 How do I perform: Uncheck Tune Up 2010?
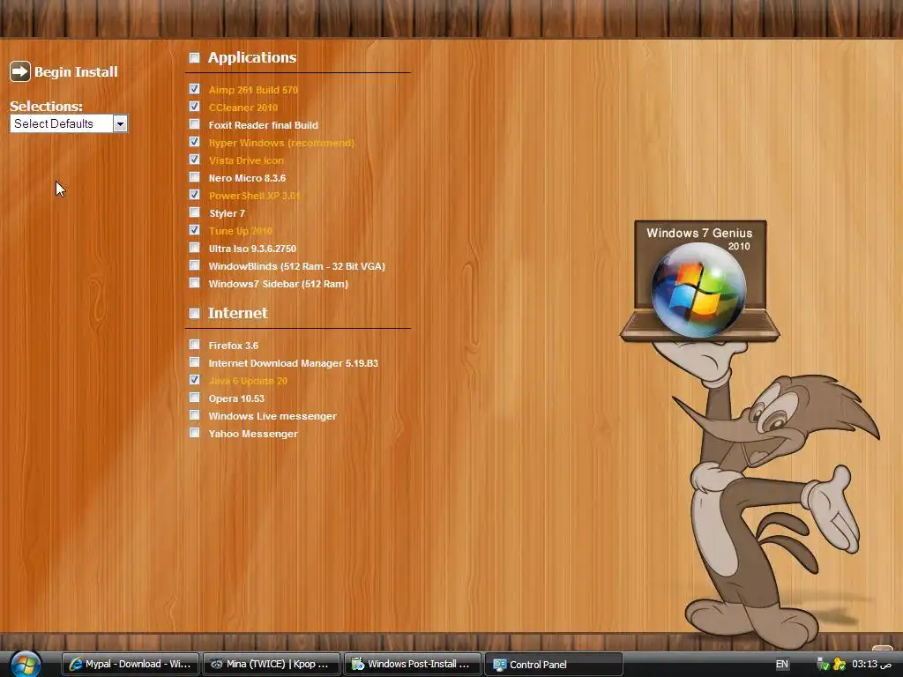[195, 230]
